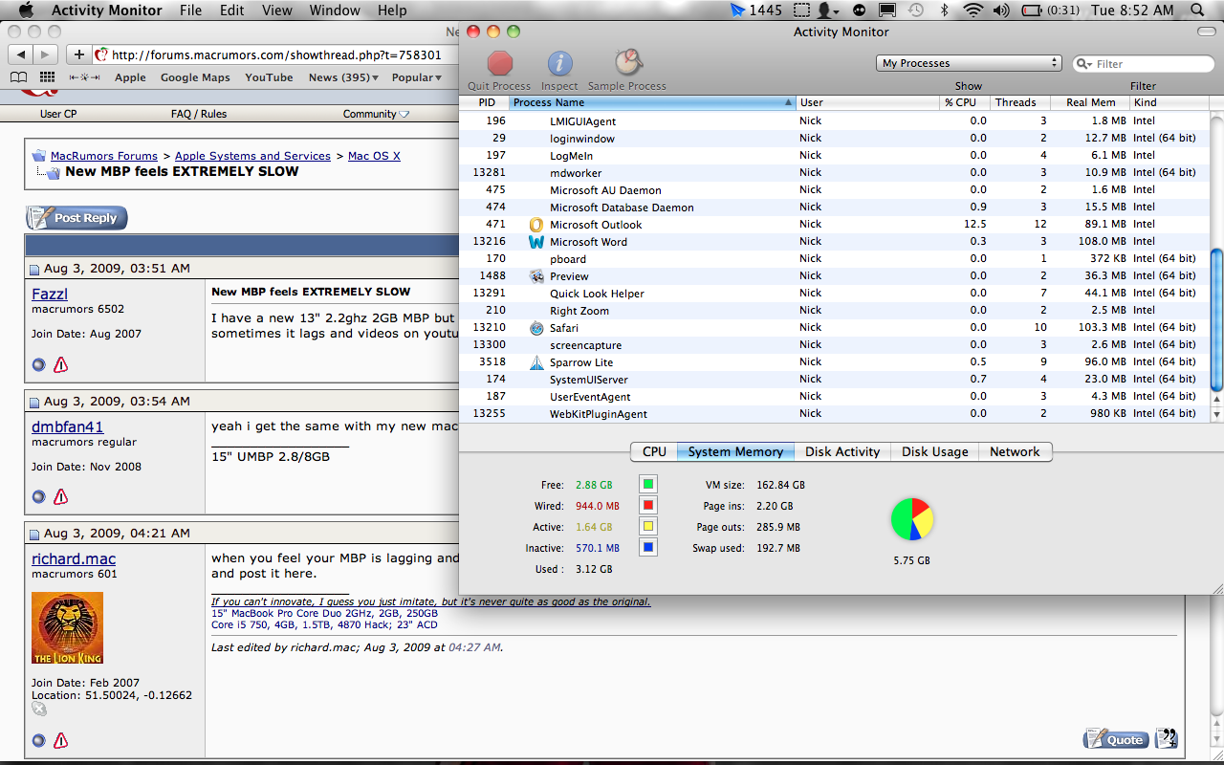Open the My Processes show dropdown
Image resolution: width=1224 pixels, height=765 pixels.
click(x=969, y=63)
